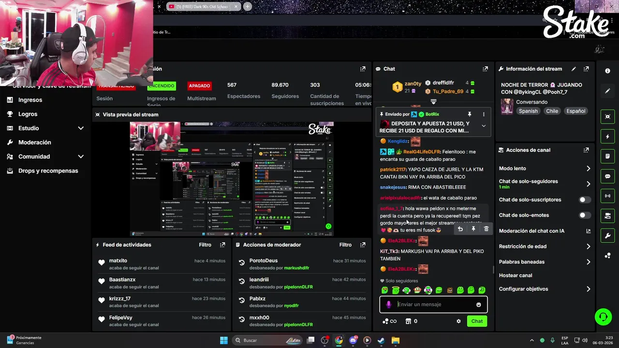Open Moderación del chat con IA
This screenshot has width=619, height=348.
point(545,231)
